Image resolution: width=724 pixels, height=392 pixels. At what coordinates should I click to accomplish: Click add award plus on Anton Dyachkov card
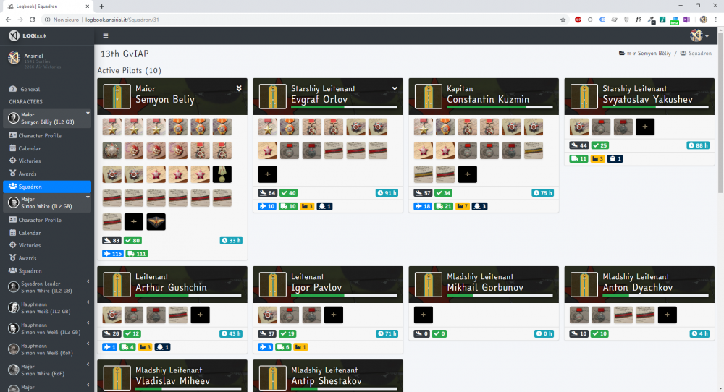coord(667,315)
